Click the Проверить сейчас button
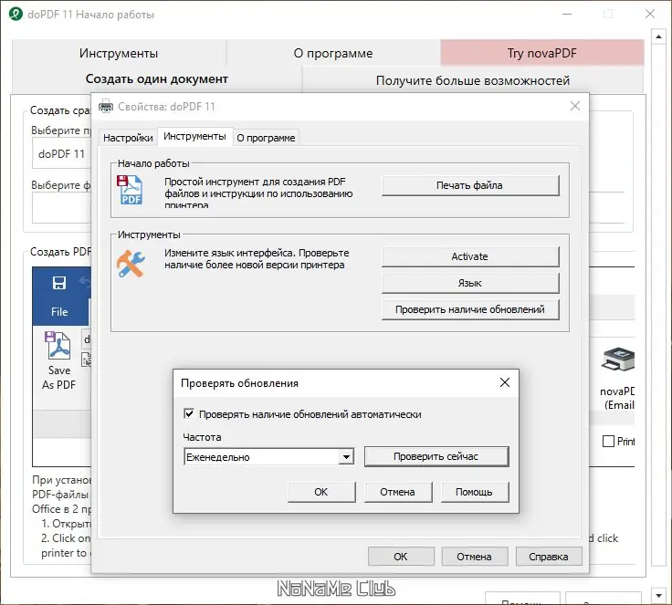 pyautogui.click(x=436, y=457)
